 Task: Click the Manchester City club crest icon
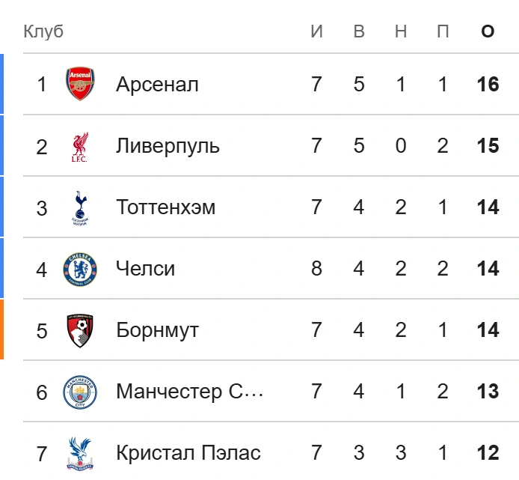[80, 391]
